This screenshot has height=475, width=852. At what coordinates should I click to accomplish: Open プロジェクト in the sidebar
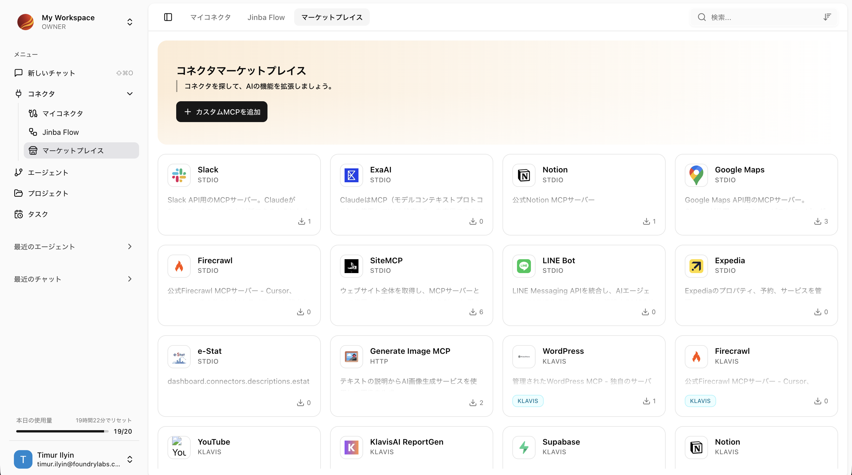click(x=74, y=194)
